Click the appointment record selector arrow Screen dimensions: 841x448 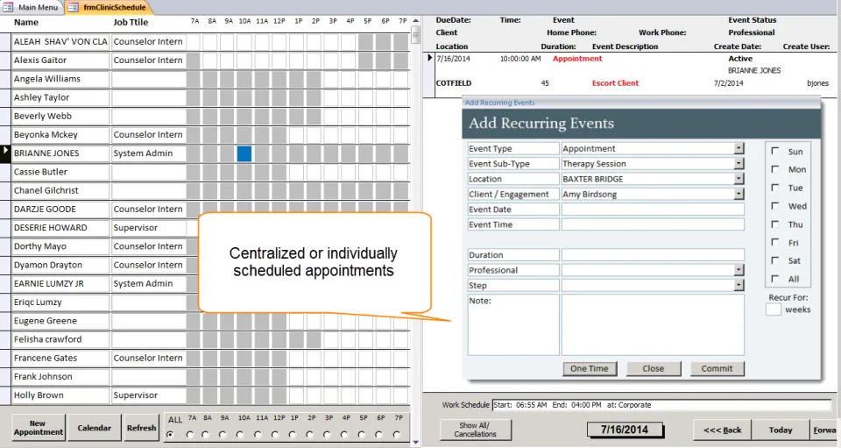[x=429, y=57]
